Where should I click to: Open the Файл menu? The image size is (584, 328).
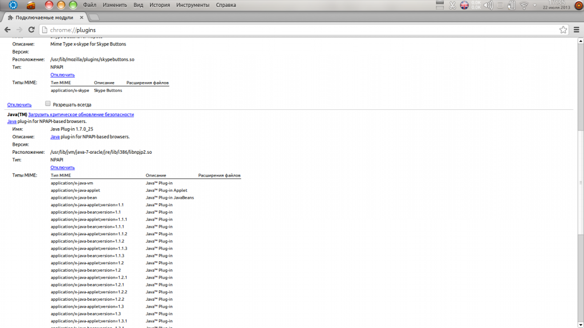click(x=90, y=5)
